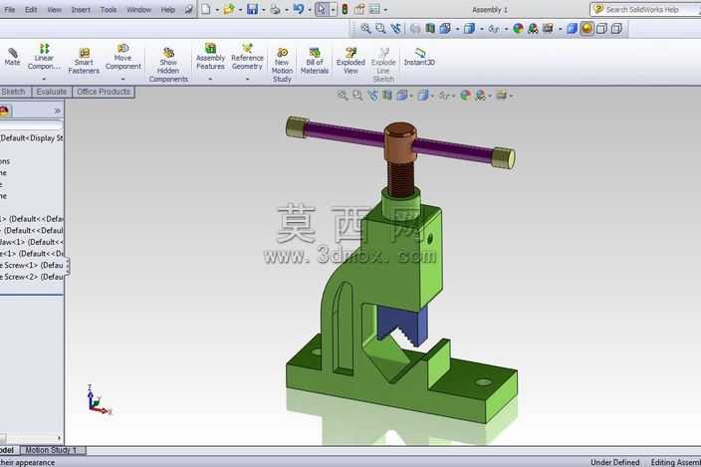Open the Help menu

tap(167, 9)
